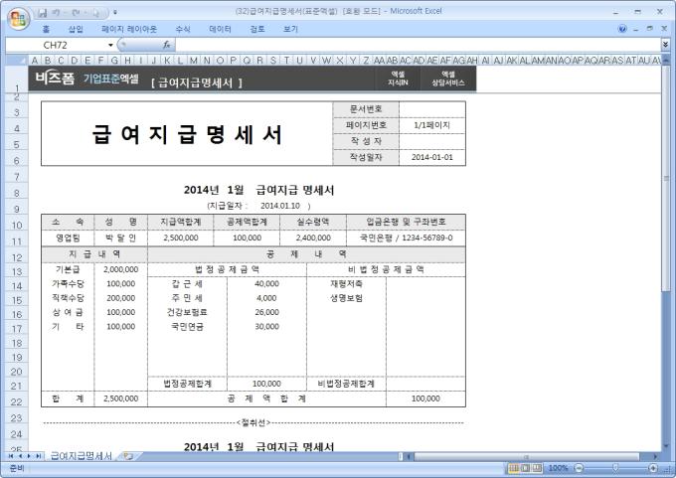Open the 데이터 ribbon tab
Screen dimensions: 676x478
pos(220,29)
